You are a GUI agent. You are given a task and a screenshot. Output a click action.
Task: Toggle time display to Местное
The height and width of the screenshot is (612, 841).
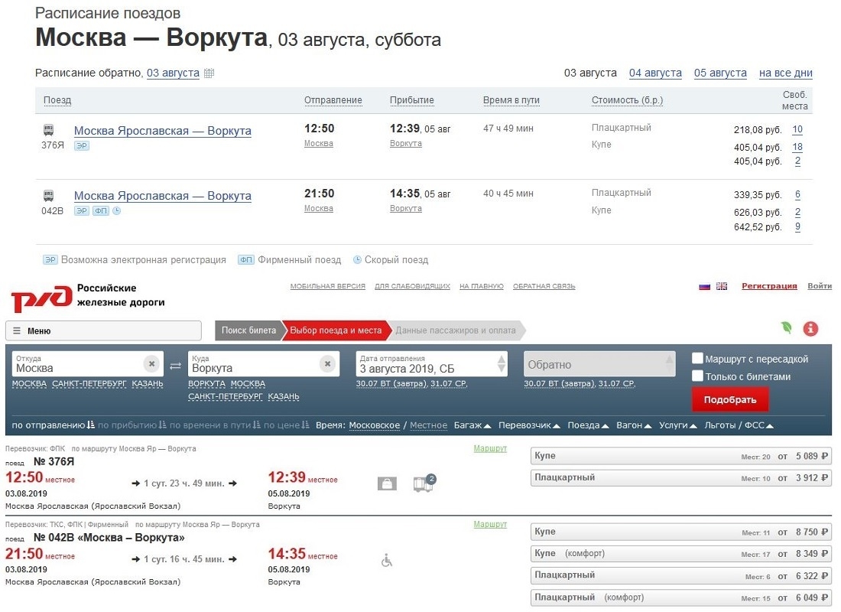click(x=428, y=425)
